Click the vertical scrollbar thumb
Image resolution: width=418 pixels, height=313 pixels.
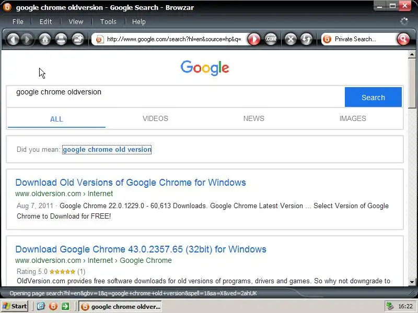[412, 83]
